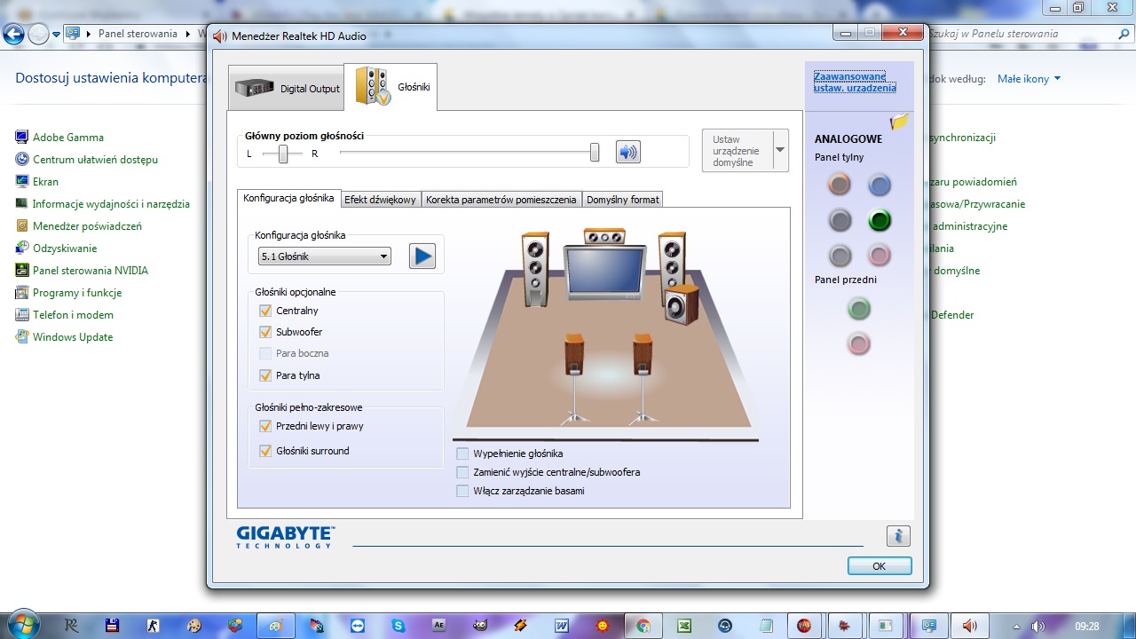Click the green front panel jack
Screen dimensions: 1136x639
point(858,309)
